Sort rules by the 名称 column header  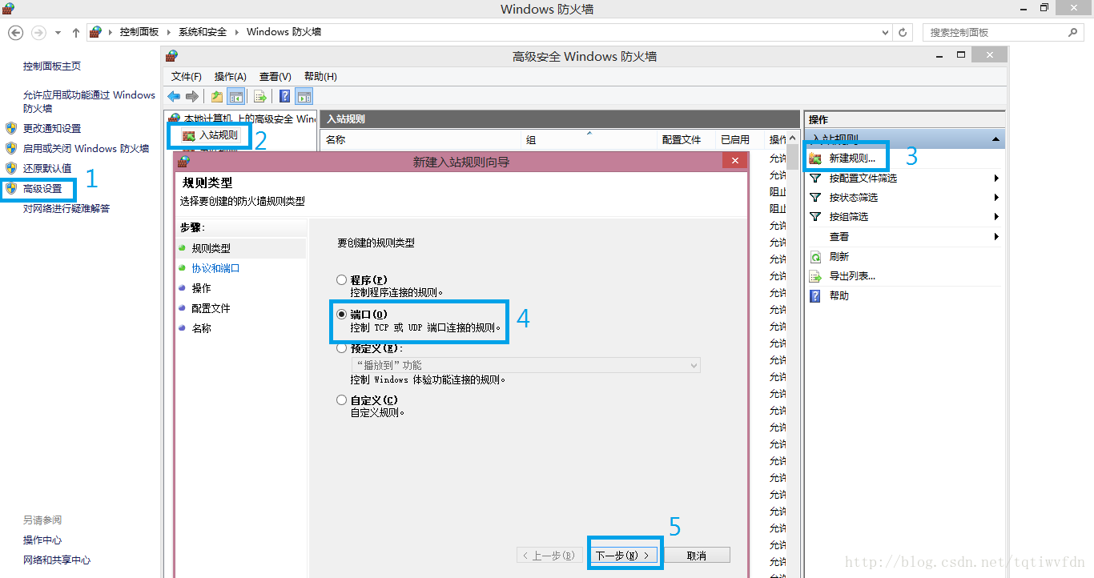pyautogui.click(x=420, y=139)
